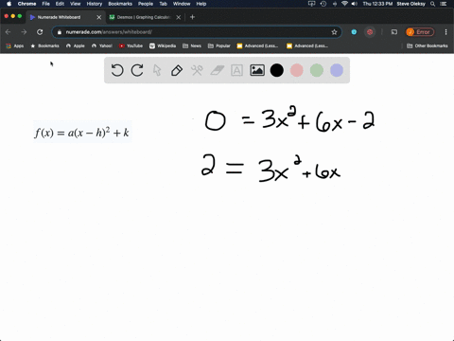Viewport: 454px width, 341px height.
Task: Choose the black ink color
Action: [x=277, y=70]
